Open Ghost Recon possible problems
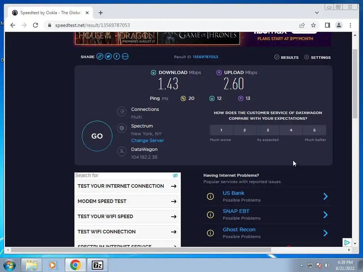Image resolution: width=363 pixels, height=272 pixels. [x=239, y=229]
